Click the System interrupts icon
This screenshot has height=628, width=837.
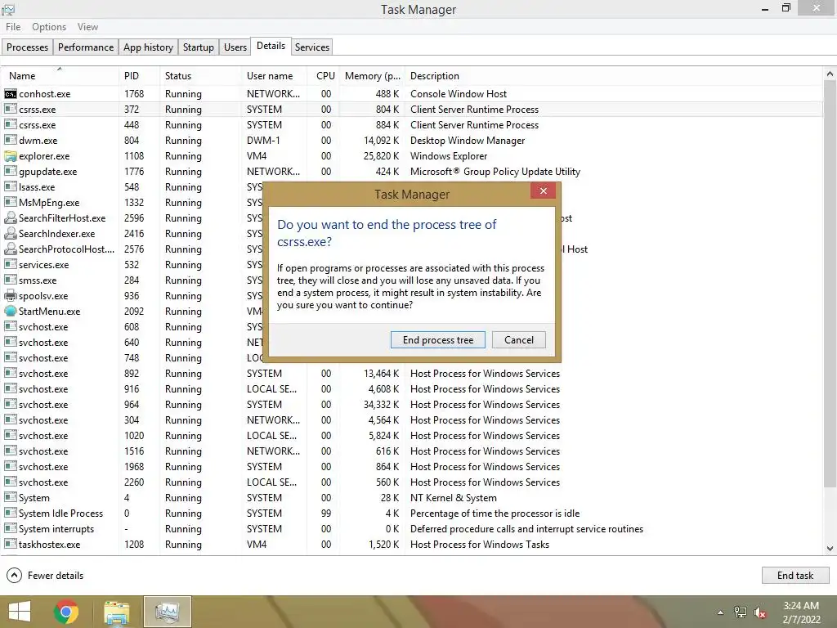10,529
